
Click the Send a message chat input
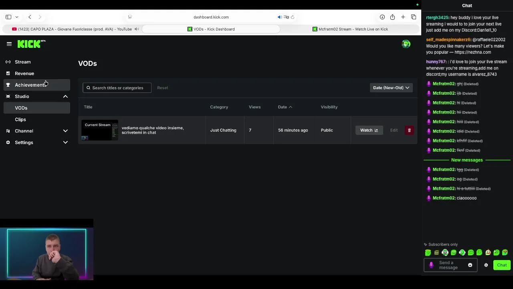click(x=450, y=265)
